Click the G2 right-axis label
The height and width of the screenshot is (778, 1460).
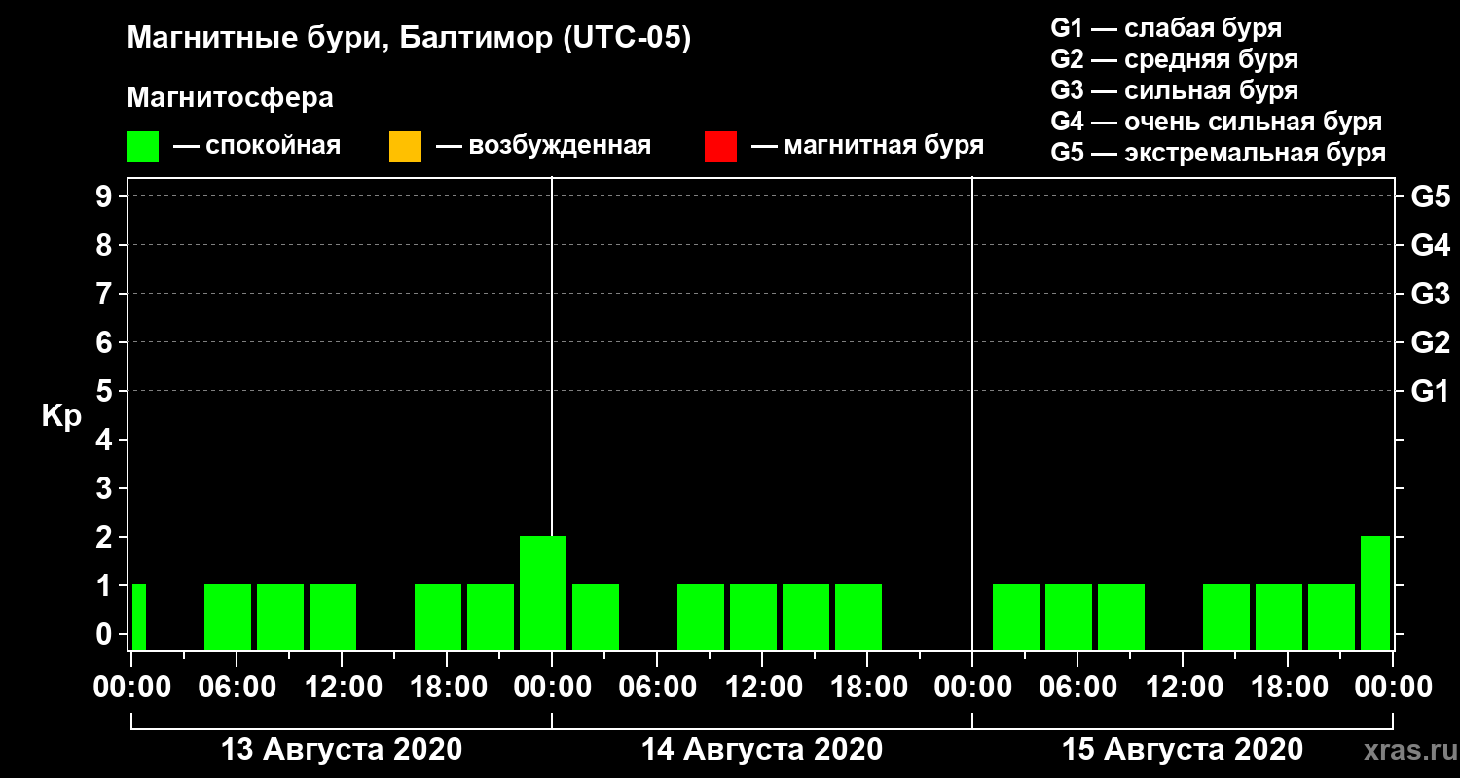(x=1430, y=343)
